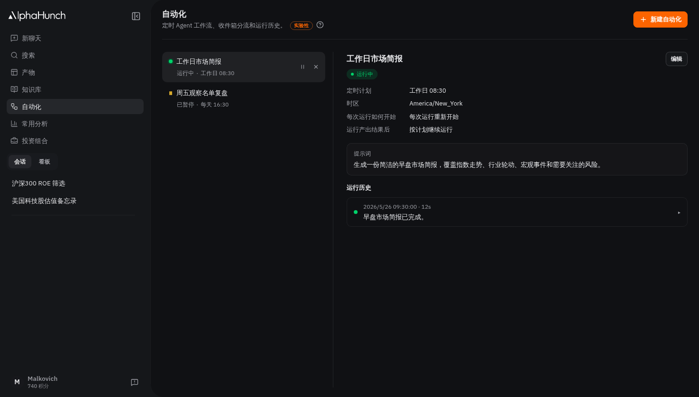Click the 740 积分 credits text
699x397 pixels.
[x=38, y=386]
